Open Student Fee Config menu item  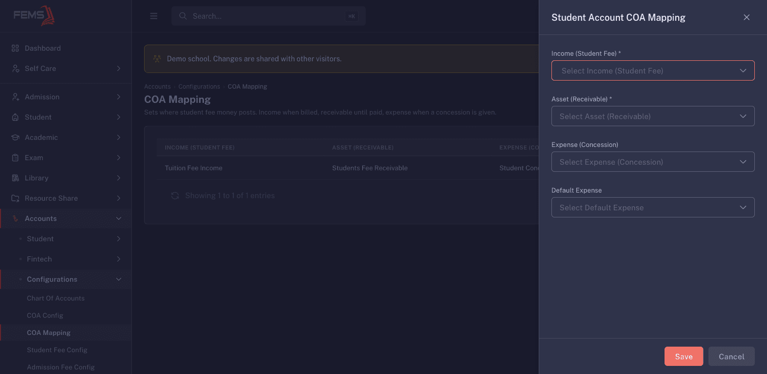coord(57,350)
